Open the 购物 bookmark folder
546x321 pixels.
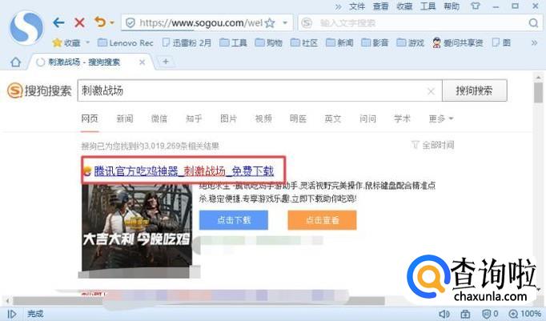pyautogui.click(x=268, y=42)
